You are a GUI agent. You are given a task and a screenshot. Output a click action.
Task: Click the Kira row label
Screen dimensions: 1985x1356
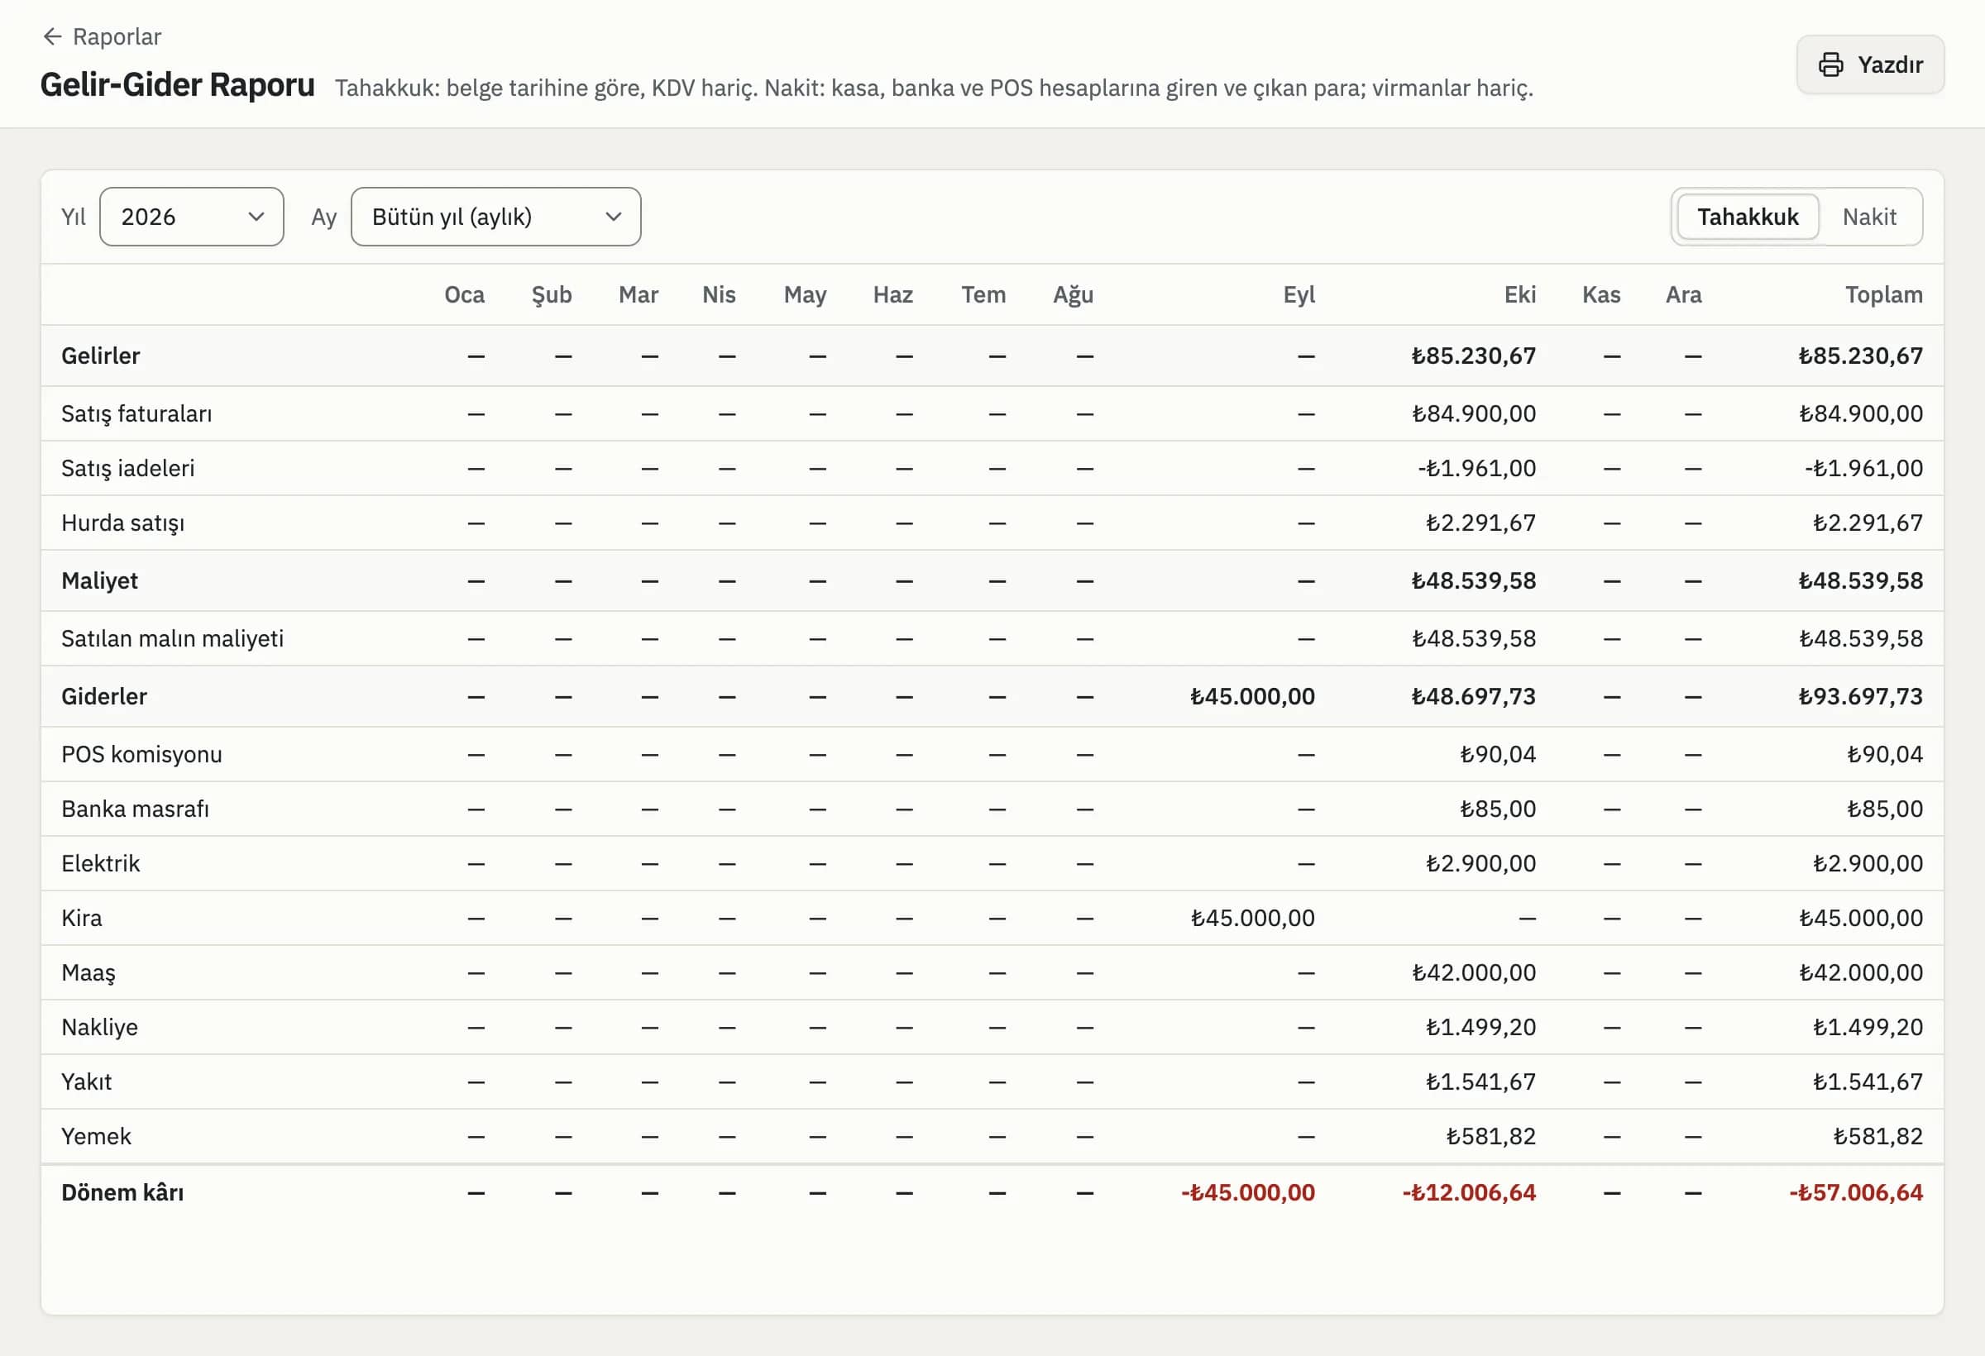pyautogui.click(x=82, y=919)
